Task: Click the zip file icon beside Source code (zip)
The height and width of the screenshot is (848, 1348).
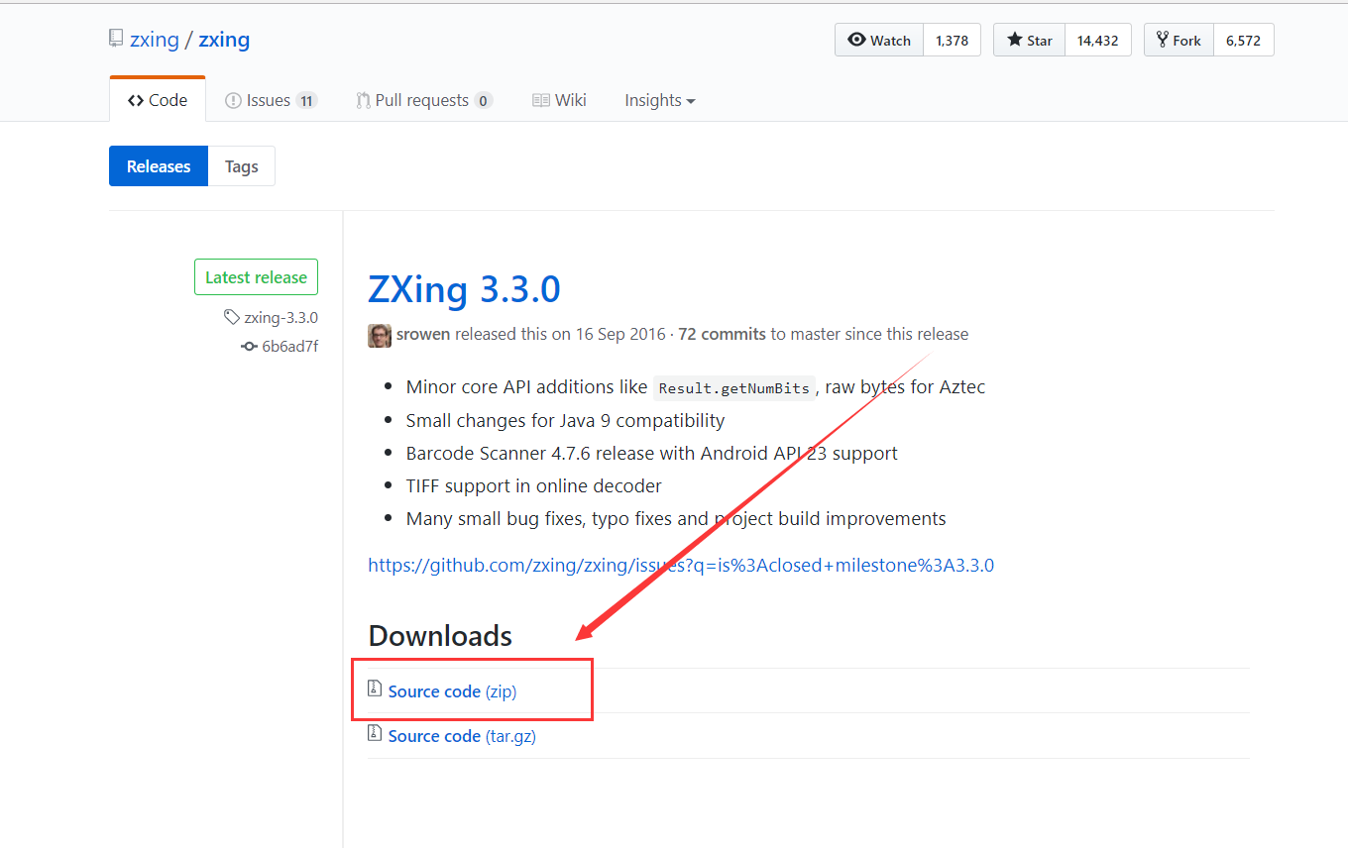Action: 375,689
